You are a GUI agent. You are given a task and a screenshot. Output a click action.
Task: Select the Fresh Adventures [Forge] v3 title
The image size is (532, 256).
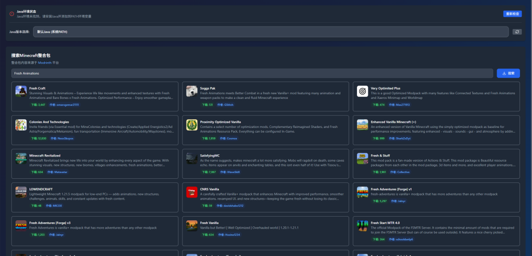click(x=50, y=223)
